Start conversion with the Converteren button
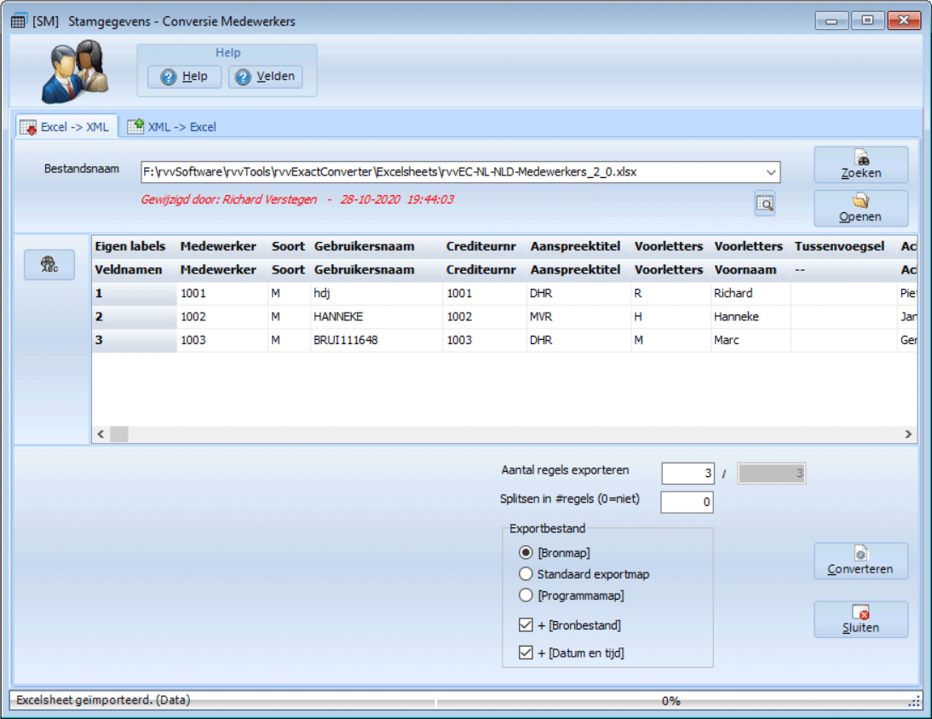 (860, 561)
